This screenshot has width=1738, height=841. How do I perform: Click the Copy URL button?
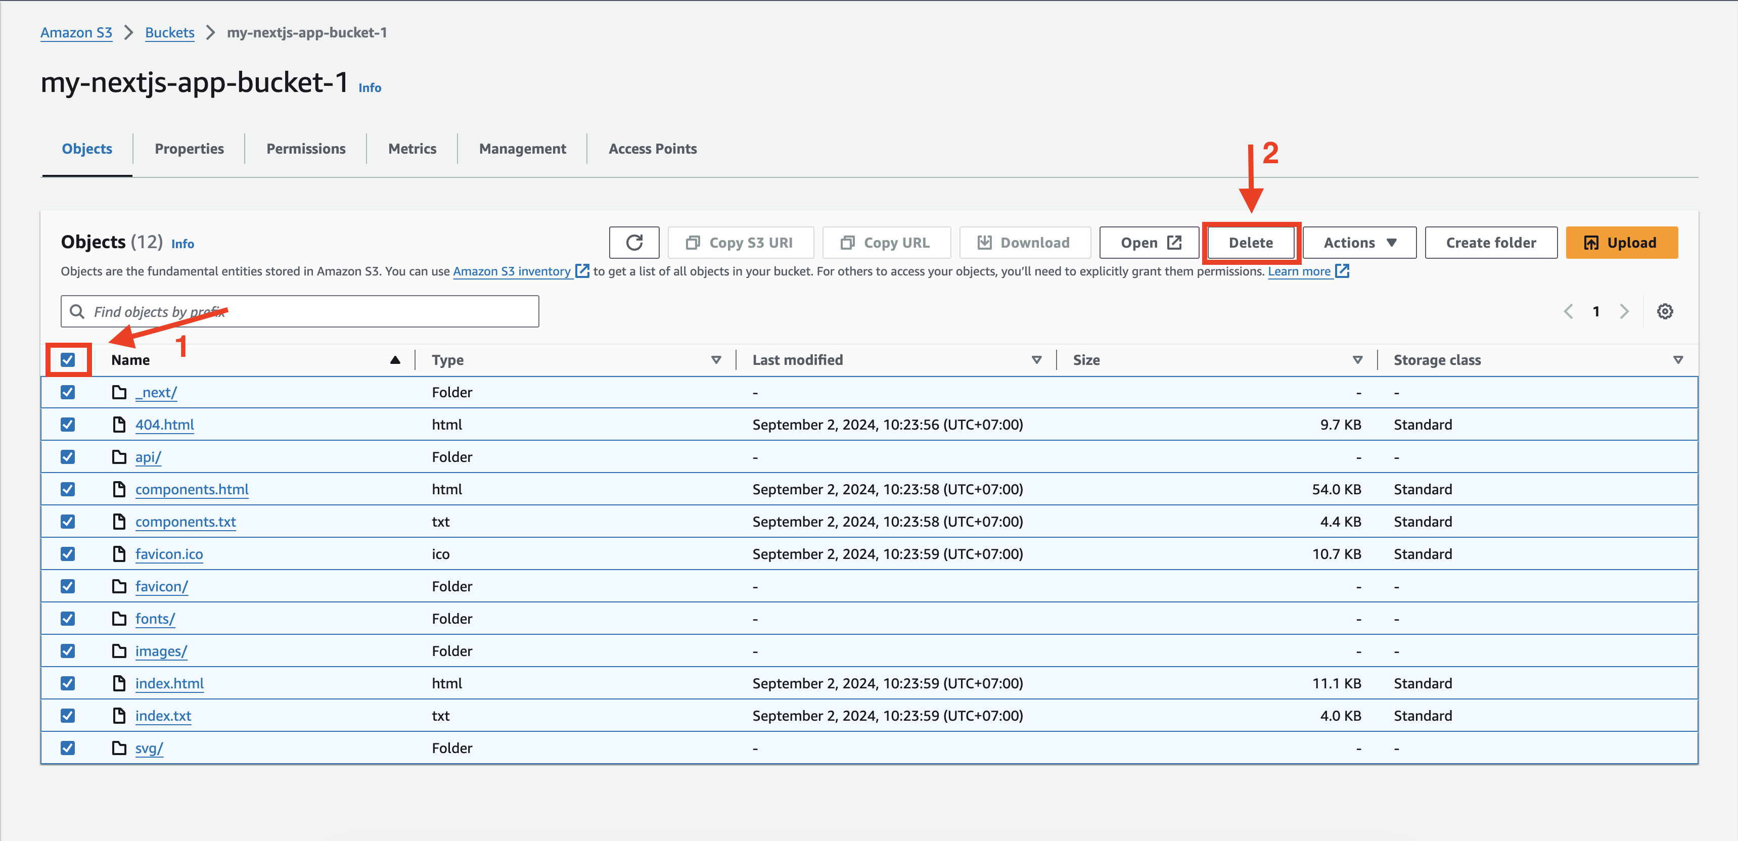[x=886, y=243]
